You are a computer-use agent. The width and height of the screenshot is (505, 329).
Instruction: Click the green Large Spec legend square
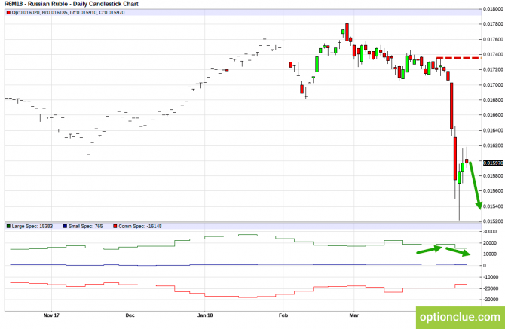(x=8, y=227)
